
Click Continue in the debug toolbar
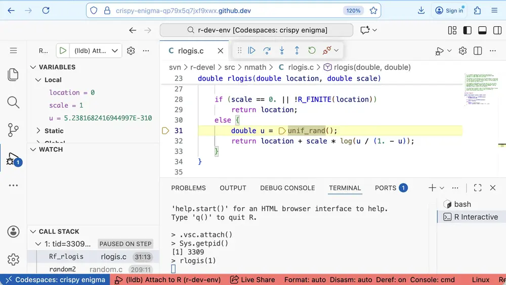pyautogui.click(x=251, y=51)
